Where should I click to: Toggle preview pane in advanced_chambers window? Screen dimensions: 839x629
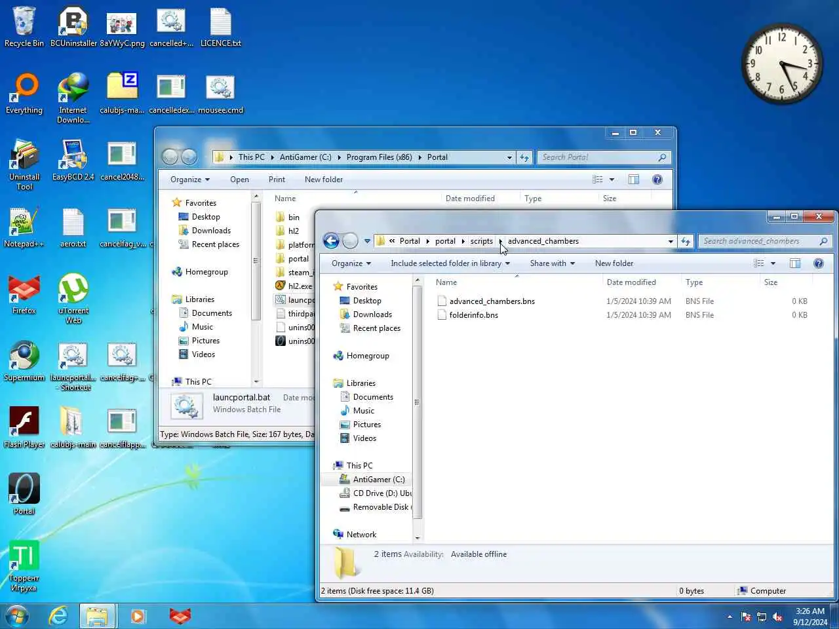(795, 263)
